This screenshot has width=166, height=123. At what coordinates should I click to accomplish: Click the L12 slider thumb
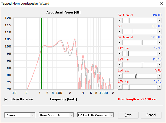pos(128,54)
